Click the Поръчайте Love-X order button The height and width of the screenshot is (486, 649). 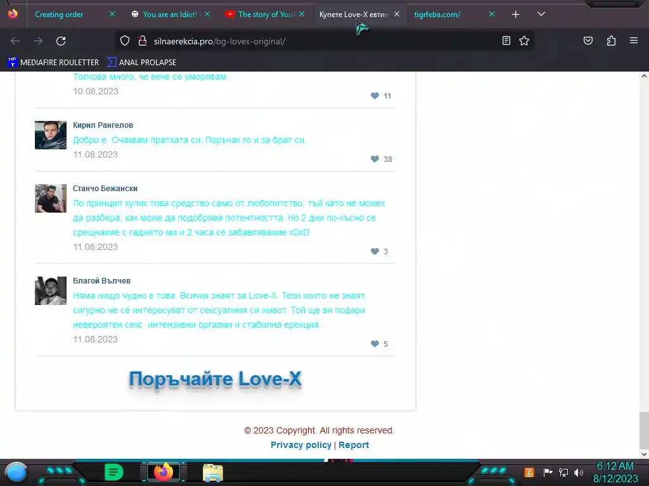pyautogui.click(x=215, y=379)
